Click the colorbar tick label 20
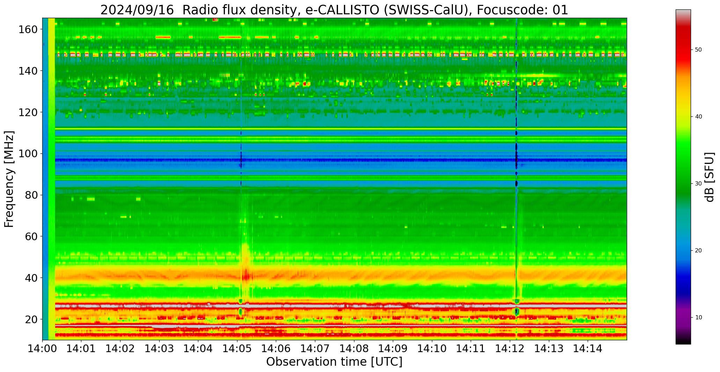Screen dimensions: 720x372 click(698, 251)
